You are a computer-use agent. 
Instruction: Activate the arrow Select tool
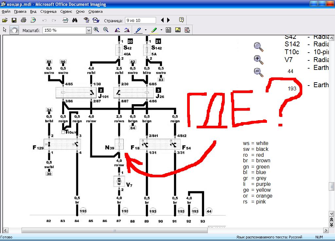(5, 30)
